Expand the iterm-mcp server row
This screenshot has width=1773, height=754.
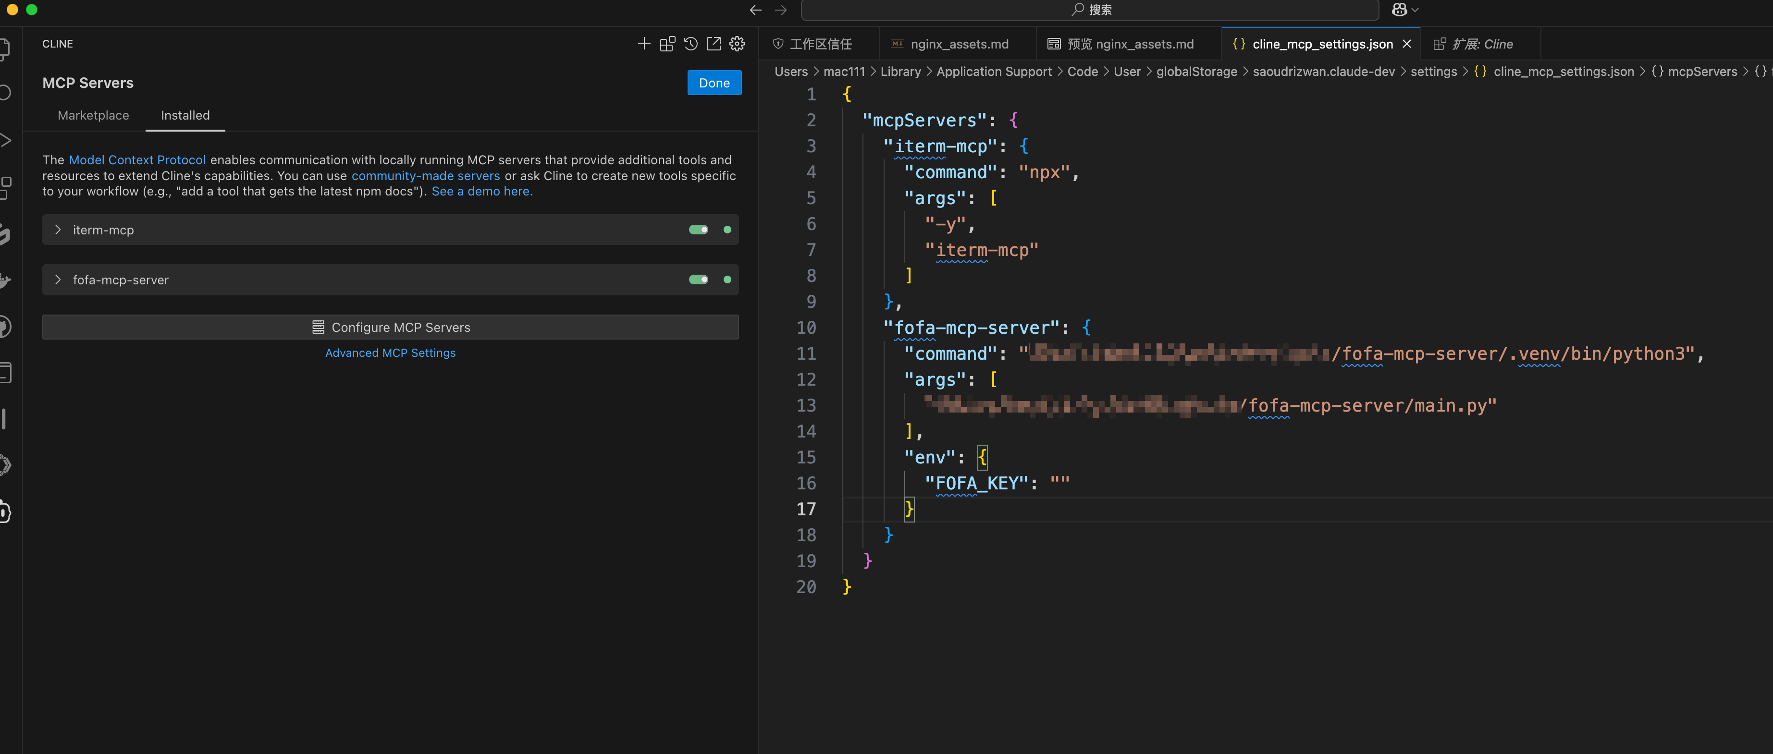click(59, 230)
